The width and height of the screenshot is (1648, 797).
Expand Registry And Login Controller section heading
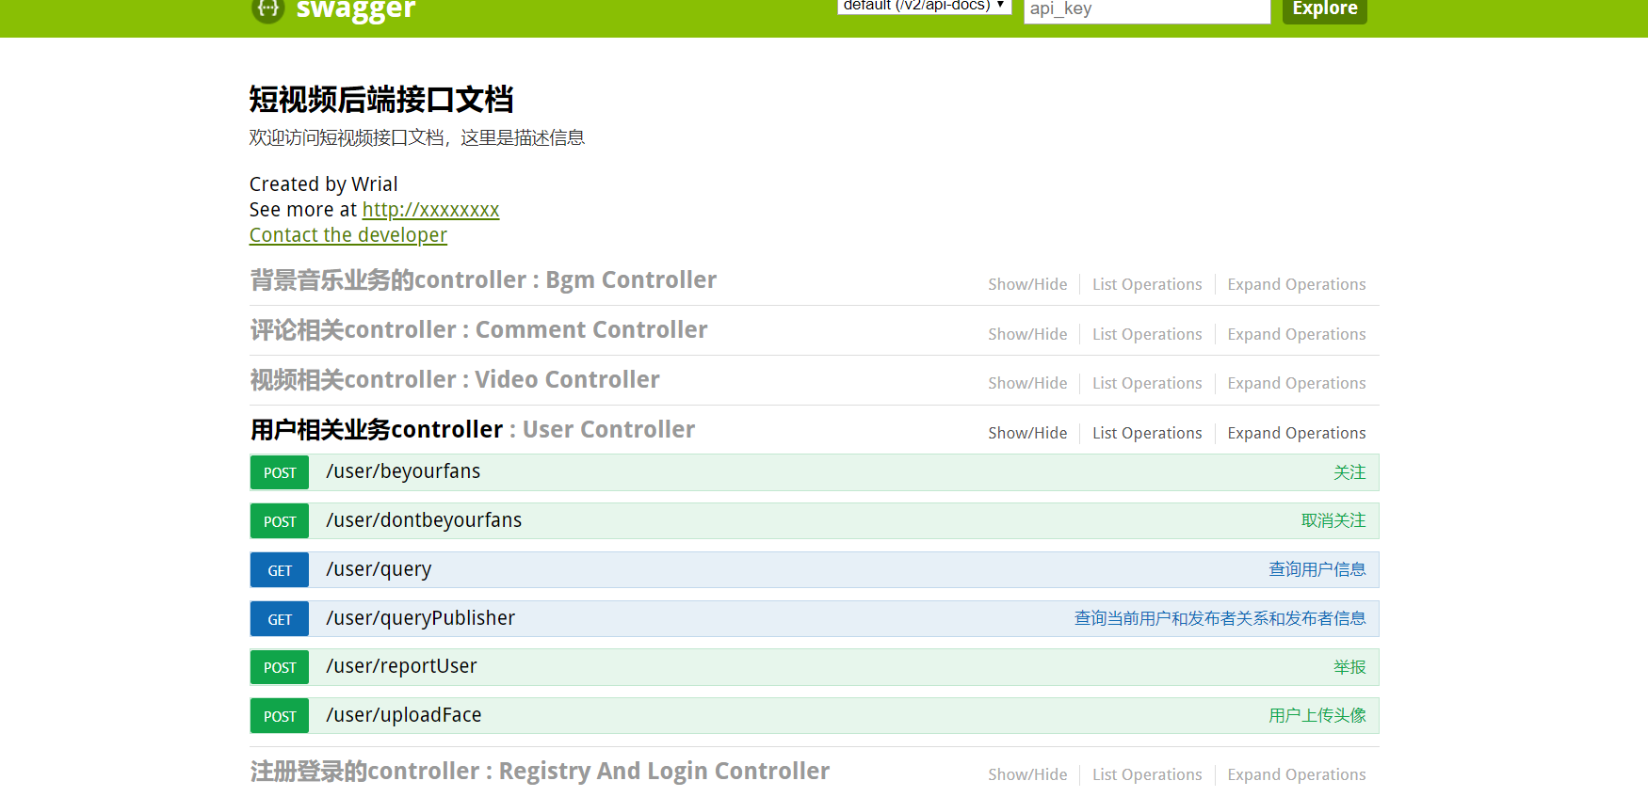pos(540,772)
